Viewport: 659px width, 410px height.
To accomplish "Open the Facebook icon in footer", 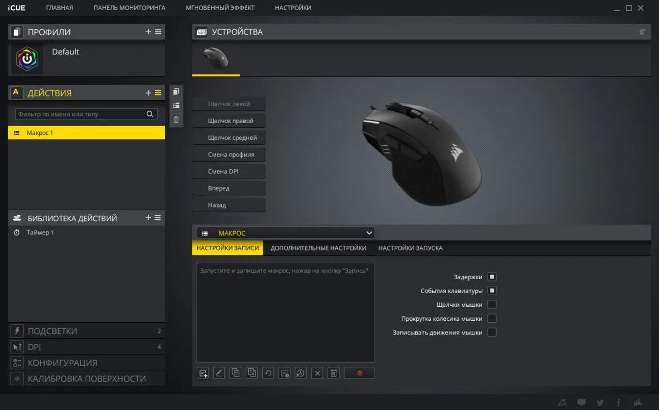I will click(x=619, y=403).
